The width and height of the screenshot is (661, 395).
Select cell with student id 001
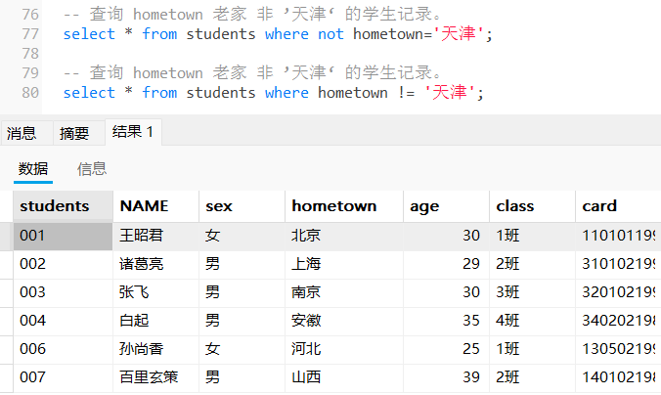(63, 236)
